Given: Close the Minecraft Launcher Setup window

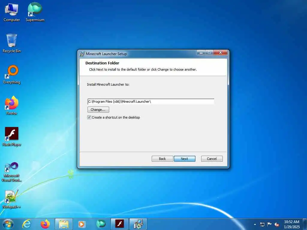Looking at the screenshot, I should coord(220,52).
